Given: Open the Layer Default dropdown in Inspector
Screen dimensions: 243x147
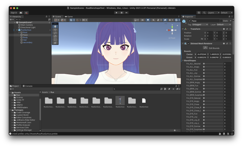Looking at the screenshot, I should [224, 25].
